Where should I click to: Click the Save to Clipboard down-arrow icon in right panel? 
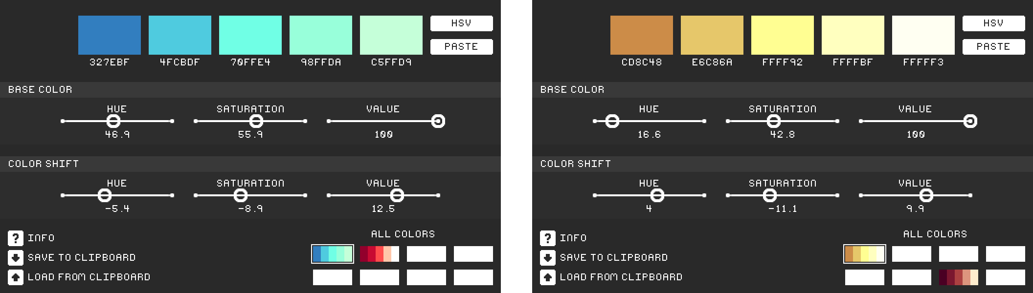click(x=548, y=257)
